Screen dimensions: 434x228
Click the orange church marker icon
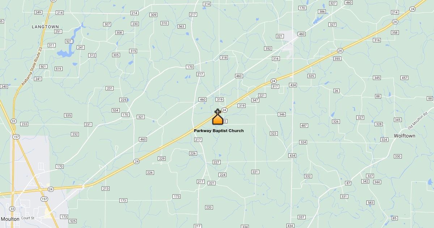click(x=217, y=117)
